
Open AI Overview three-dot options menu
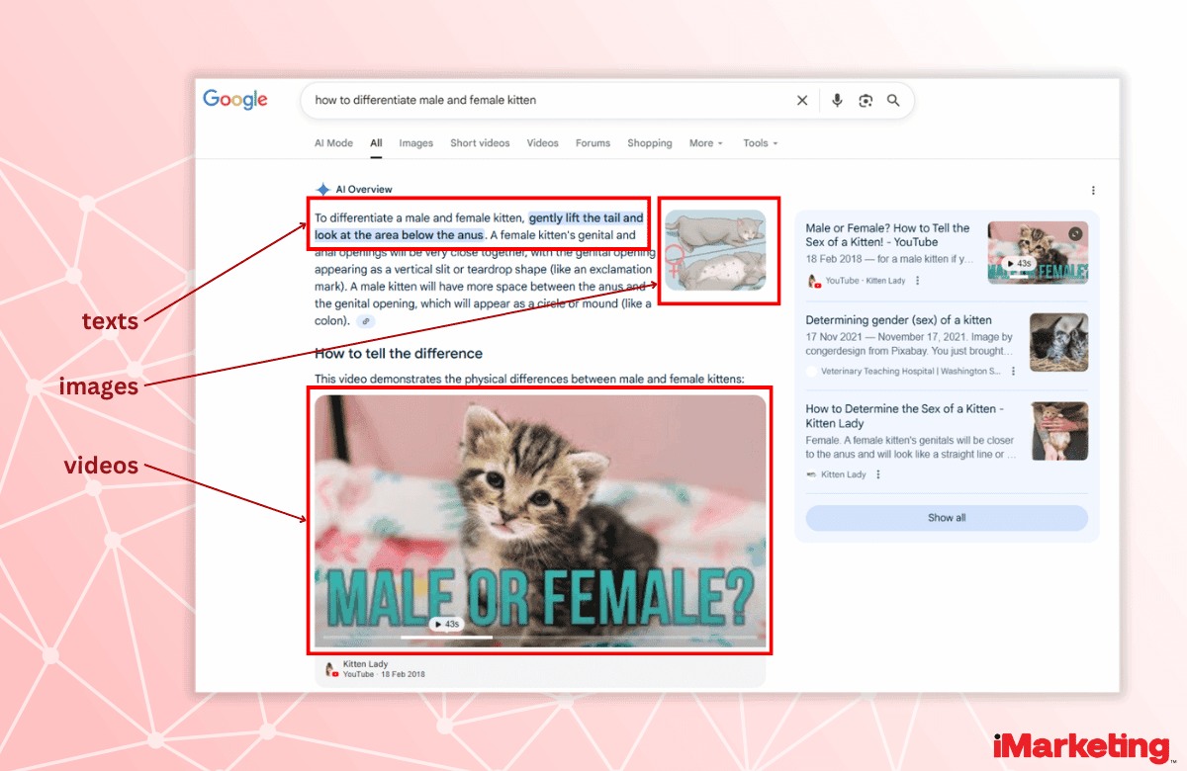click(x=1093, y=190)
